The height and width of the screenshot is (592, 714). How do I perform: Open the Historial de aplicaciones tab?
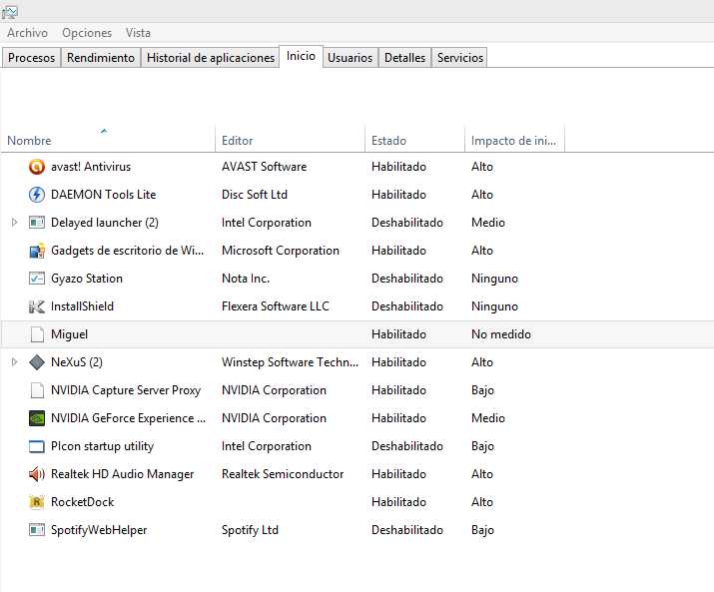[211, 58]
